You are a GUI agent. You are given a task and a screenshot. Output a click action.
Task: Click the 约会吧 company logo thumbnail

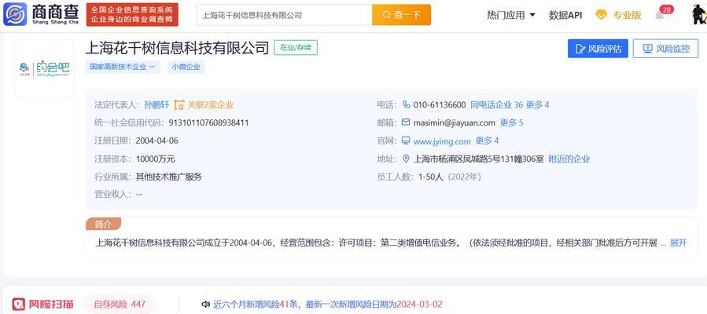tap(44, 68)
